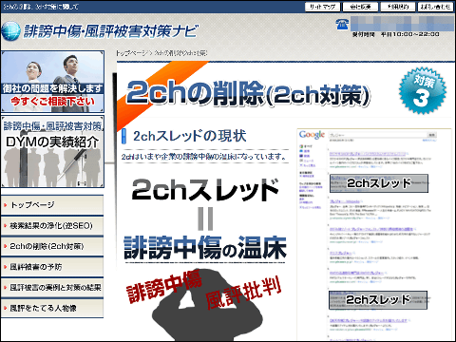Click the 誹謗中傷の温床 large text
The height and width of the screenshot is (342, 456).
pyautogui.click(x=205, y=248)
